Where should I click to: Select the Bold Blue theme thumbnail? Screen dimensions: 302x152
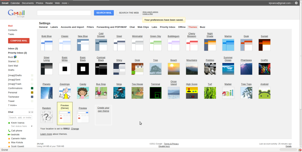pos(47,45)
